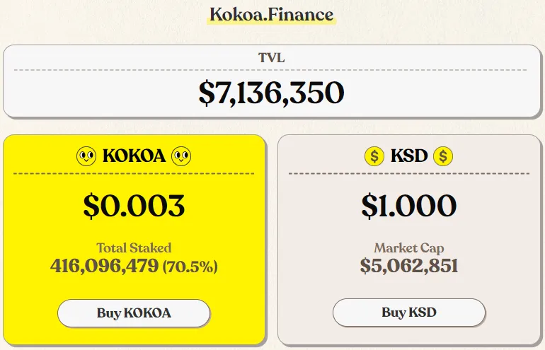545x350 pixels.
Task: Click the $5,062,851 market cap value
Action: coord(408,267)
